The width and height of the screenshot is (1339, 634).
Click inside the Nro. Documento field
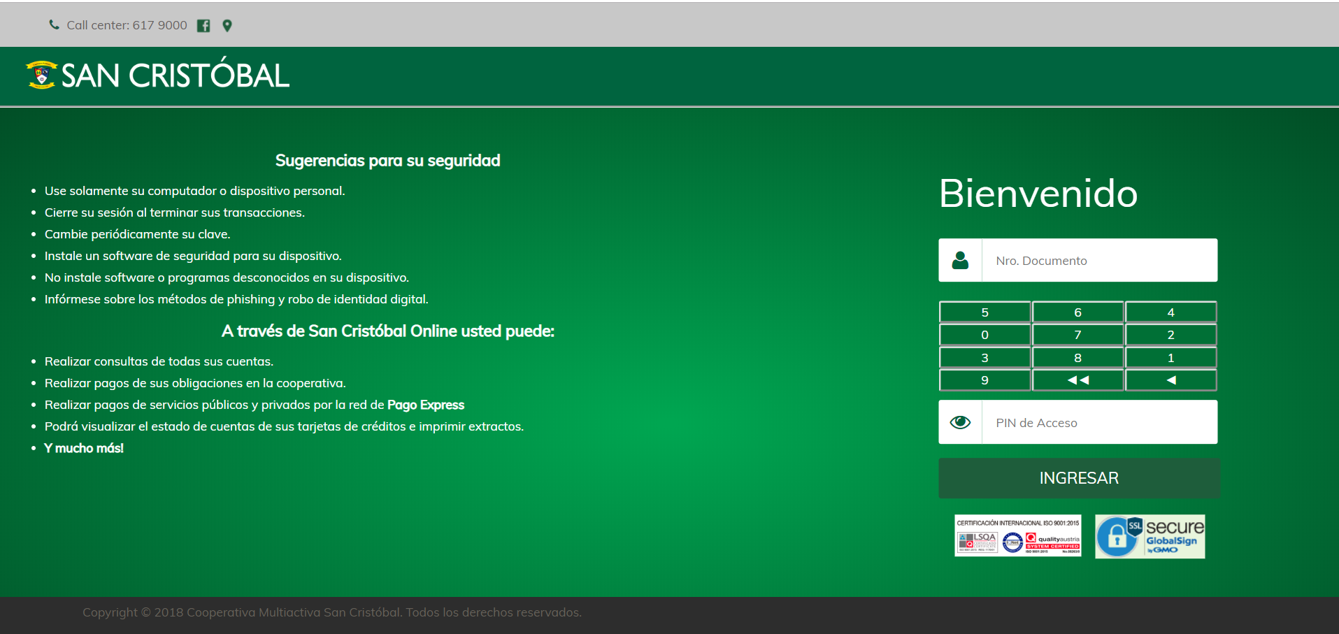[x=1100, y=260]
